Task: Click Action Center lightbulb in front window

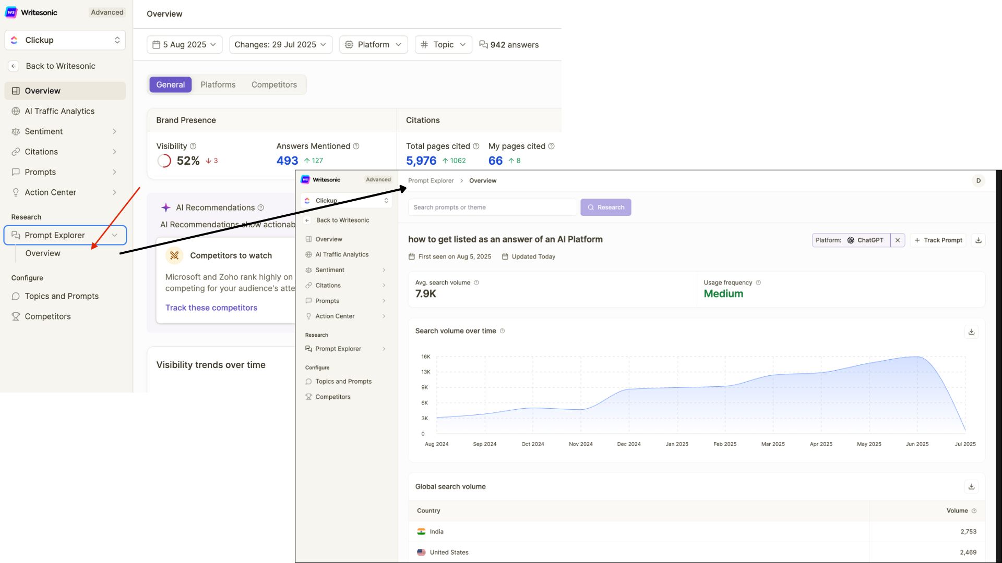Action: (x=308, y=316)
